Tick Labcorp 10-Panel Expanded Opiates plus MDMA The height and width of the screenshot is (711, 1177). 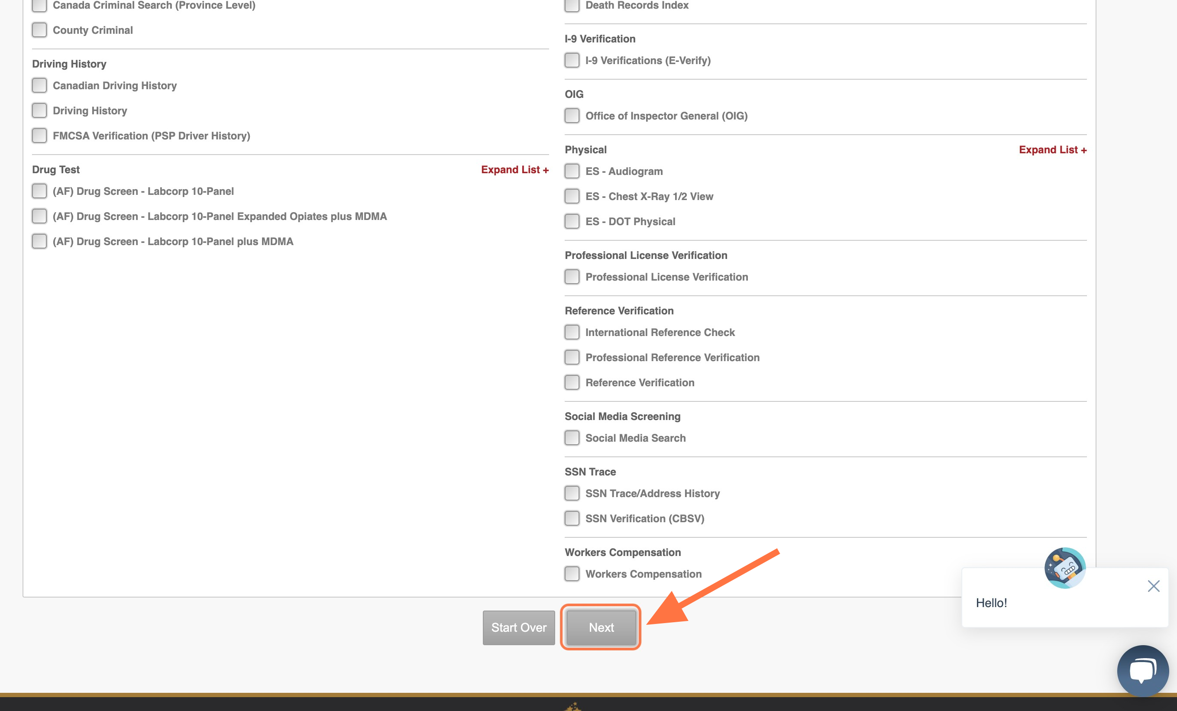point(39,217)
